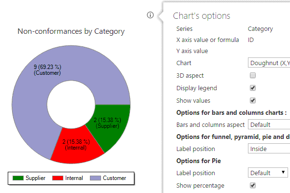Viewport: 290px width, 193px height.
Task: Click the Customer legend text
Action: (x=115, y=178)
